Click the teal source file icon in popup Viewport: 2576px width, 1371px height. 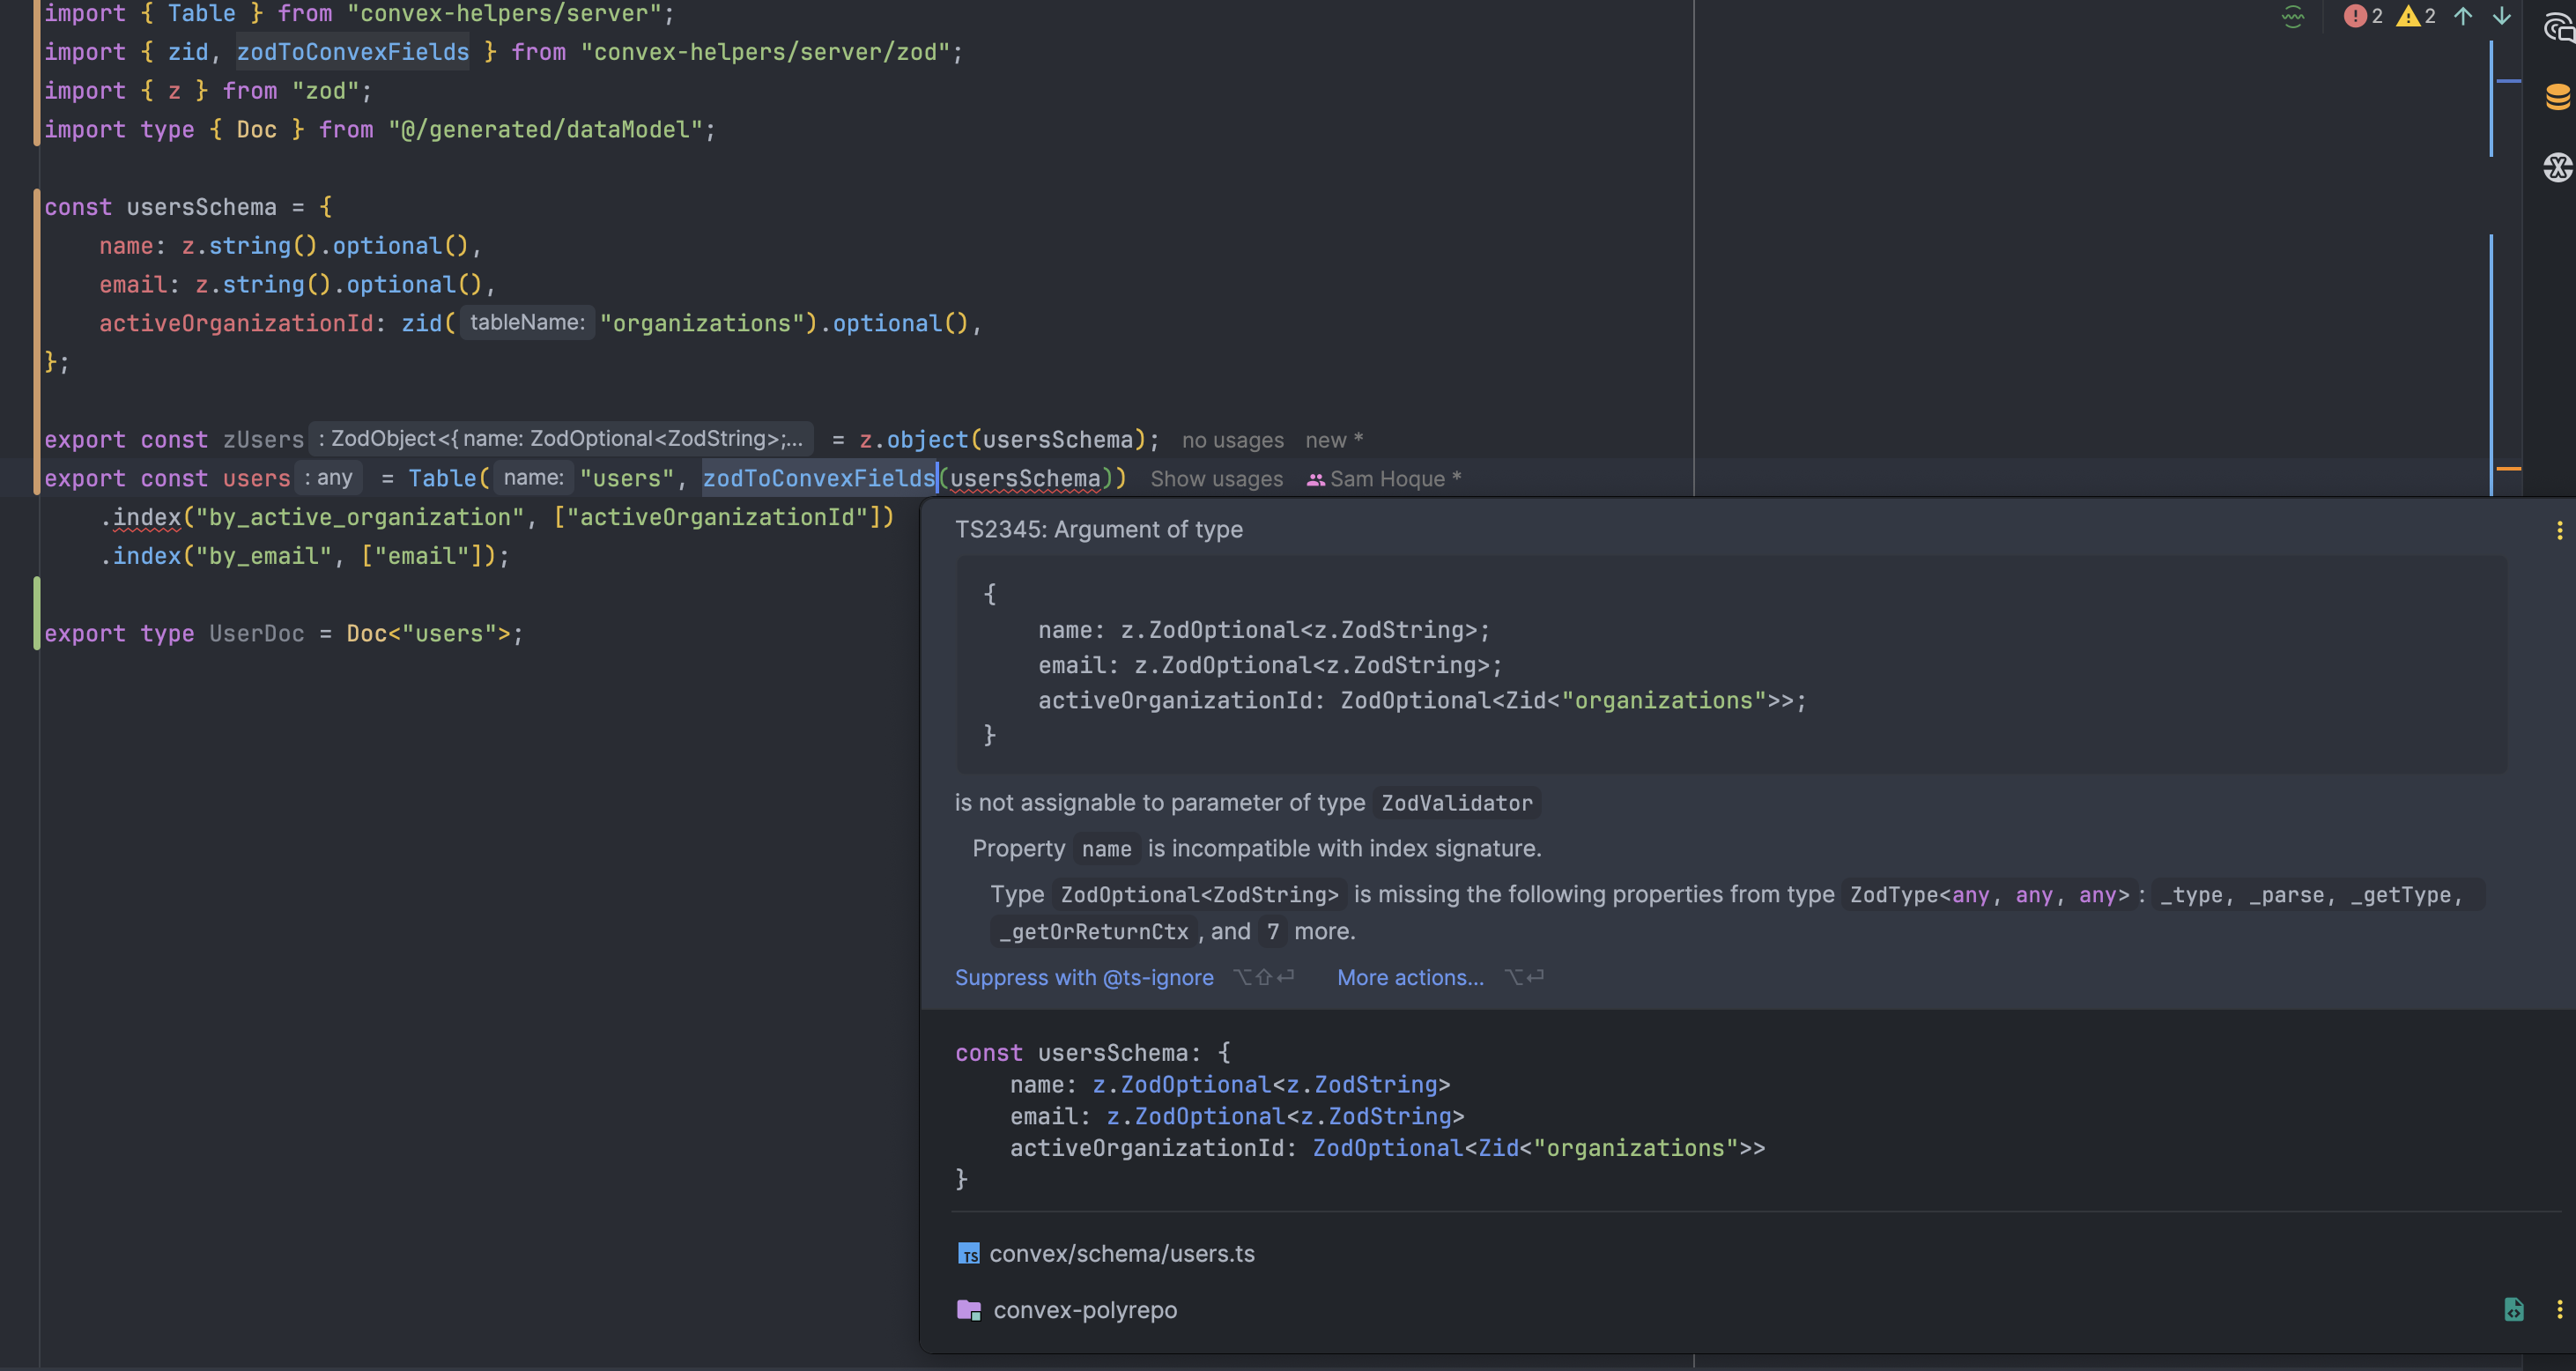tap(2513, 1310)
